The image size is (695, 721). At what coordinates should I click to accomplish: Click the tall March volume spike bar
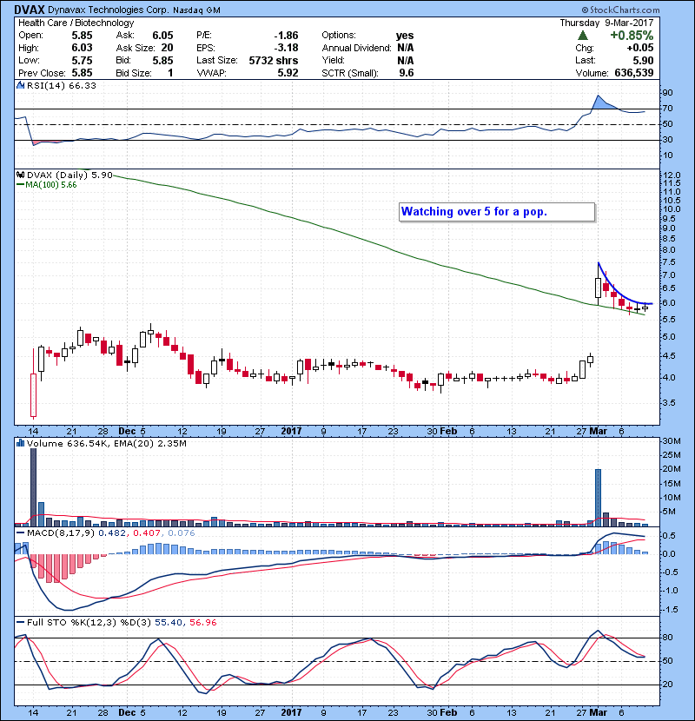(598, 498)
